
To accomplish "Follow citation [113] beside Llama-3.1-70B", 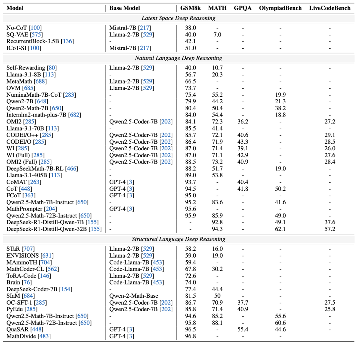I will (52, 128).
